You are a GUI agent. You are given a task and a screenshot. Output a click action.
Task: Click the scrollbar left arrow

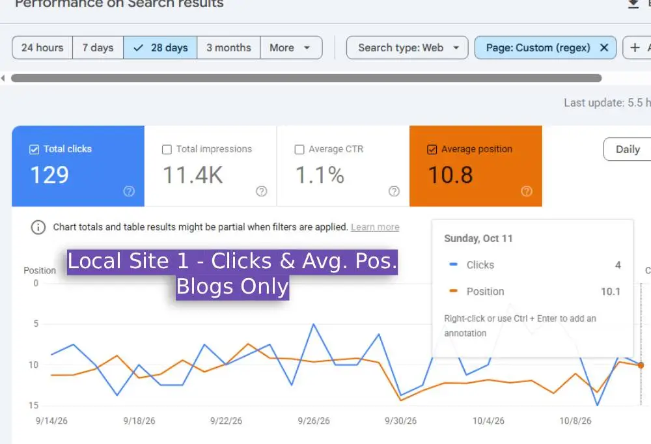coord(3,78)
